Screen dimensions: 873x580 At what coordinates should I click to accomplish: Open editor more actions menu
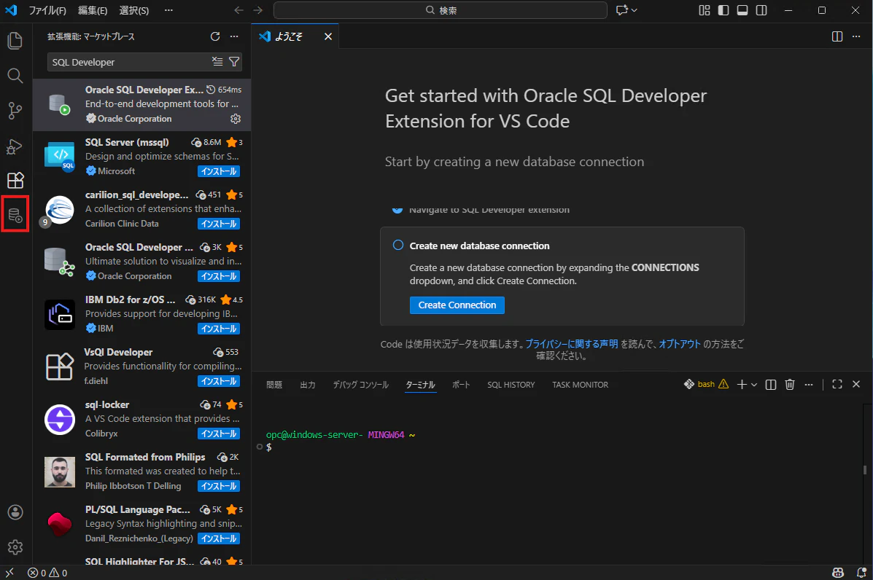[856, 36]
